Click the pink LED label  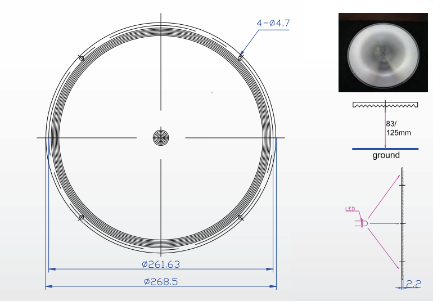(350, 209)
